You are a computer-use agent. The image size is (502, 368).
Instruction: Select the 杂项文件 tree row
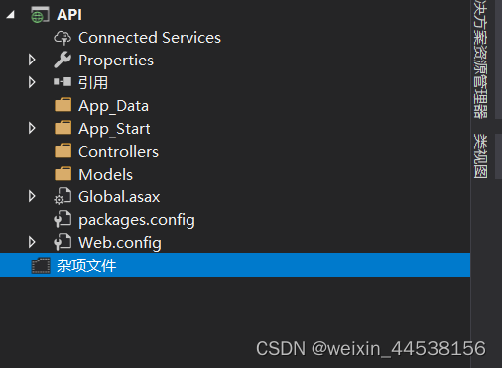click(235, 265)
